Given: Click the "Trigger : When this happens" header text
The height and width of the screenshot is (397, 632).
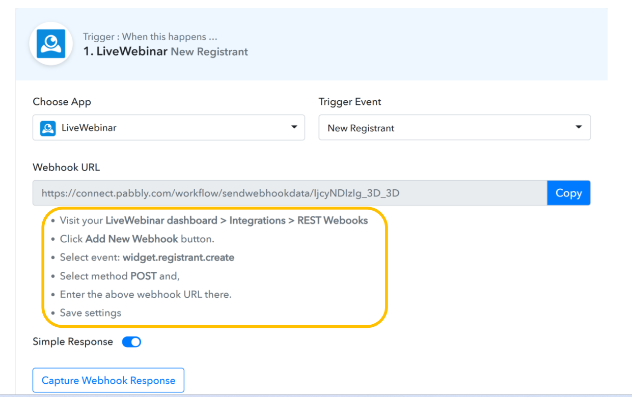Looking at the screenshot, I should coord(150,37).
